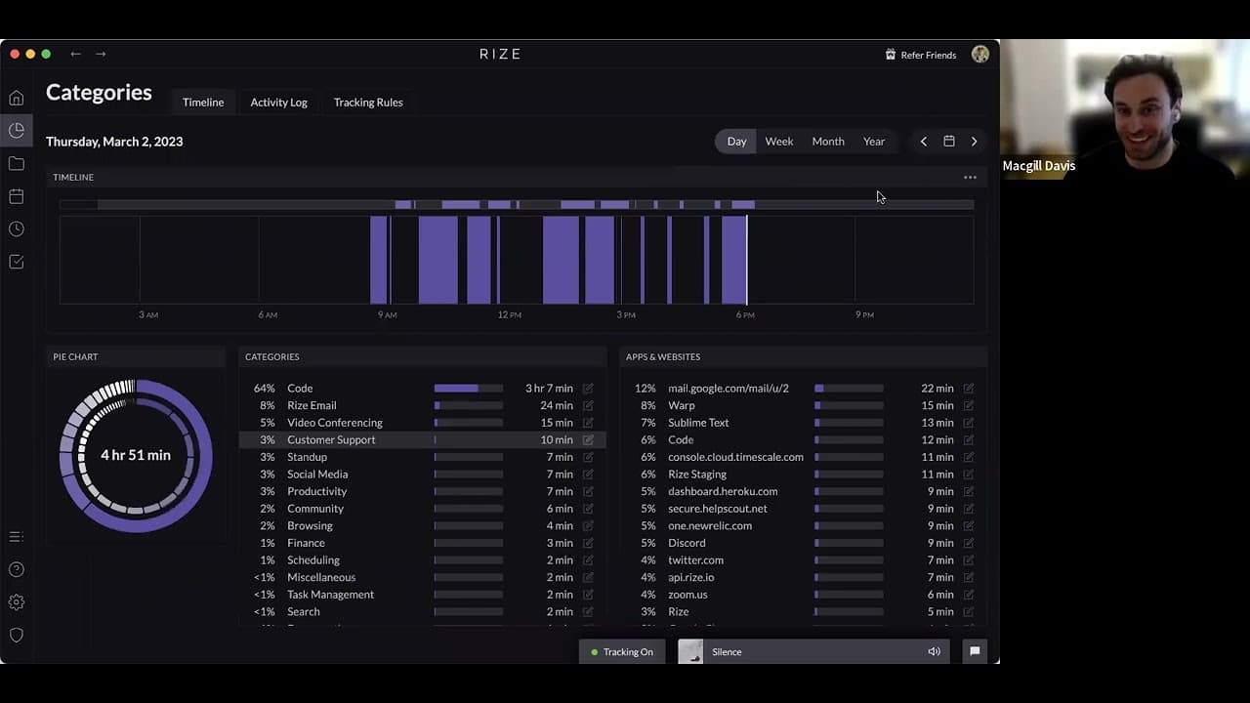Edit the Warp app row
Viewport: 1250px width, 703px height.
[x=969, y=405]
